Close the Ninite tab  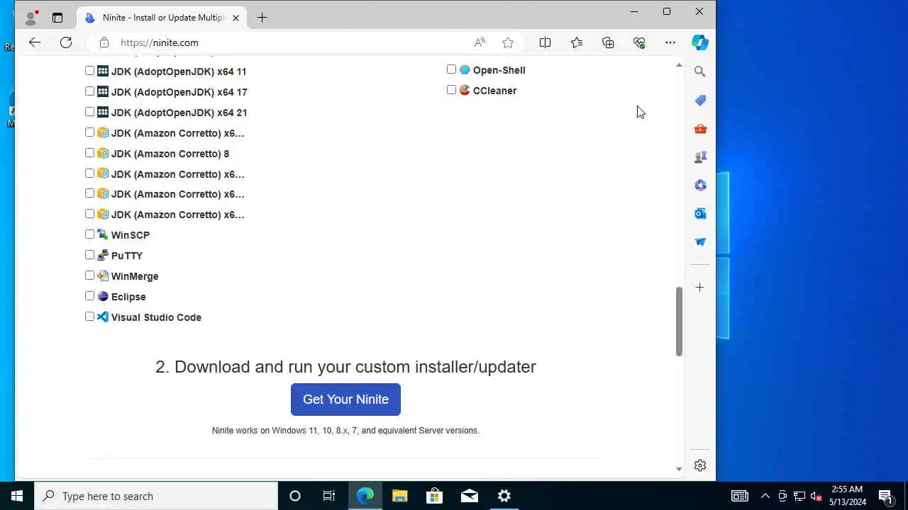click(236, 18)
